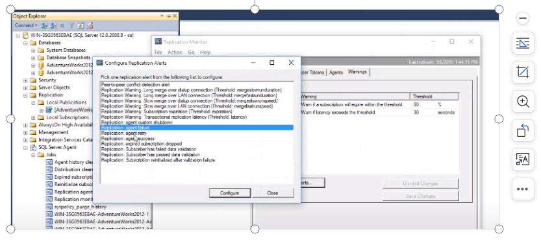Click the green Refresh icon in Object Explorer

[x=81, y=25]
